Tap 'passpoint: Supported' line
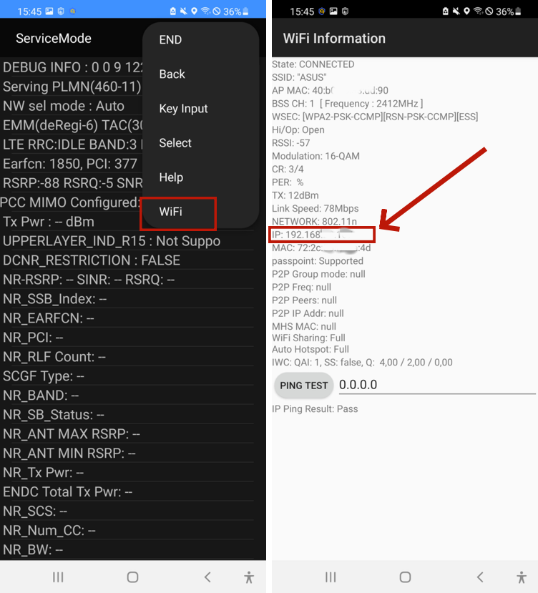 [318, 261]
